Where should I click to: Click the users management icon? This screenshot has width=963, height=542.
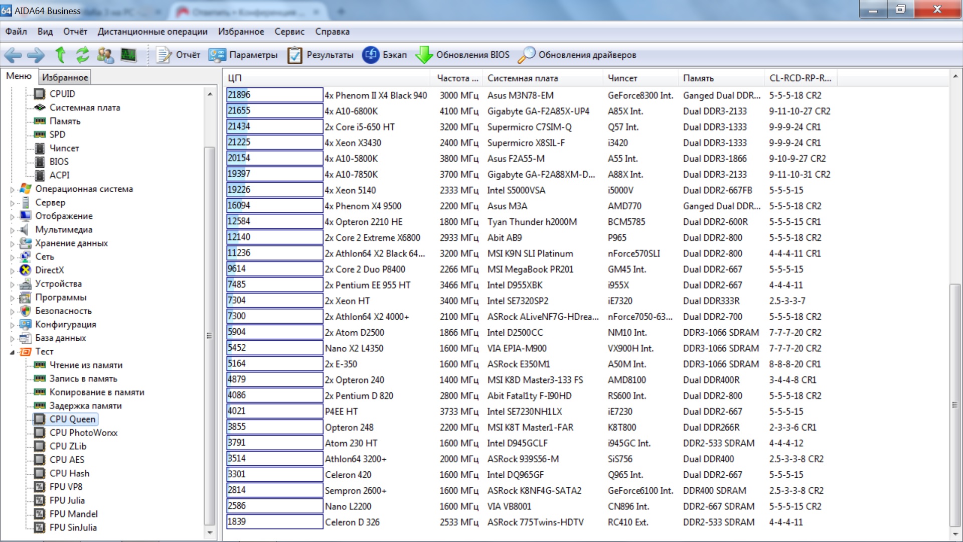click(105, 55)
